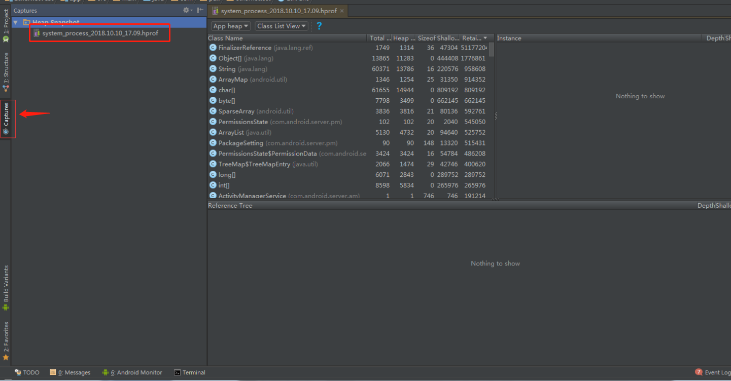Sort by the Retained size column
The height and width of the screenshot is (381, 731).
tap(475, 38)
